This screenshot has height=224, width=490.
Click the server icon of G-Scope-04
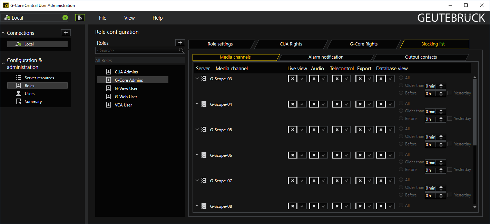pos(204,104)
